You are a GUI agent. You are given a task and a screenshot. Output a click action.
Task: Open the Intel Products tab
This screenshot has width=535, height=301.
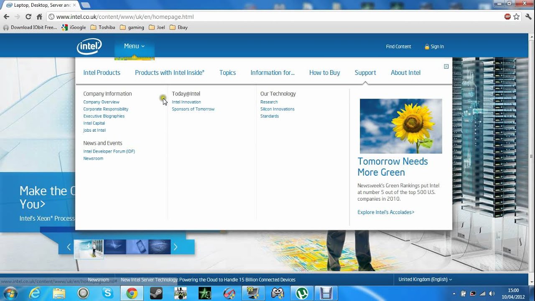[102, 73]
